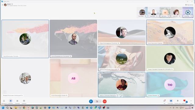Open the participants list panel
The width and height of the screenshot is (195, 110).
17,101
